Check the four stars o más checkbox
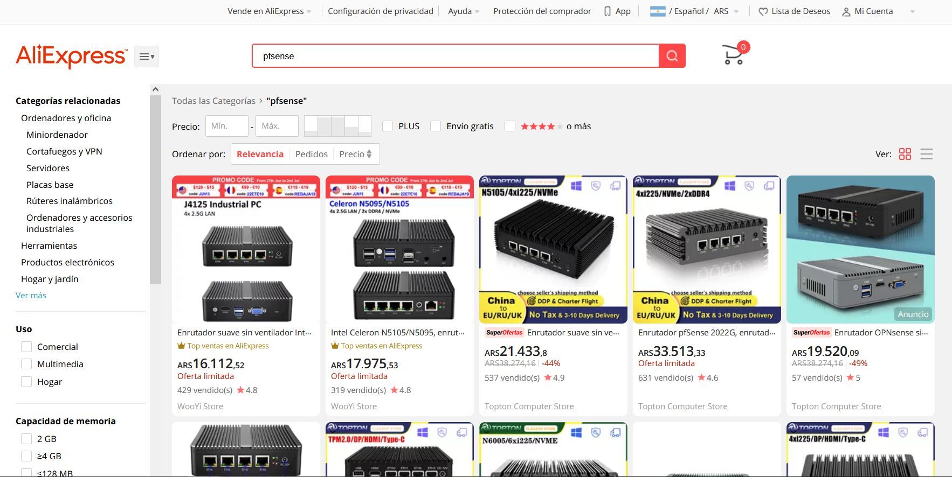 pos(510,126)
